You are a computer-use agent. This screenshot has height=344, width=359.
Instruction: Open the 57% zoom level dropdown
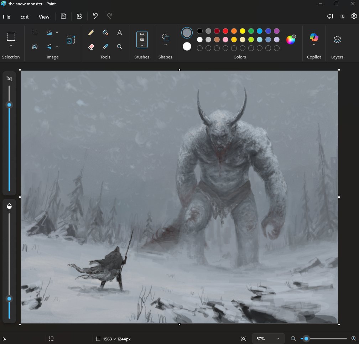[268, 339]
